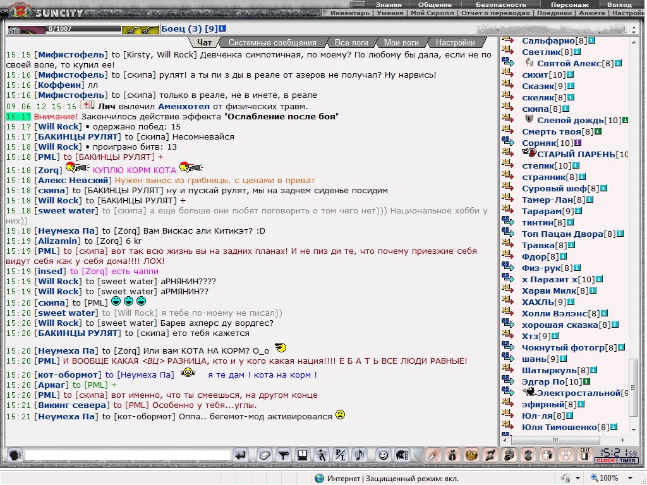Screen dimensions: 647x485
Task: Click the funnel filter icon in chat toolbar
Action: (x=284, y=455)
